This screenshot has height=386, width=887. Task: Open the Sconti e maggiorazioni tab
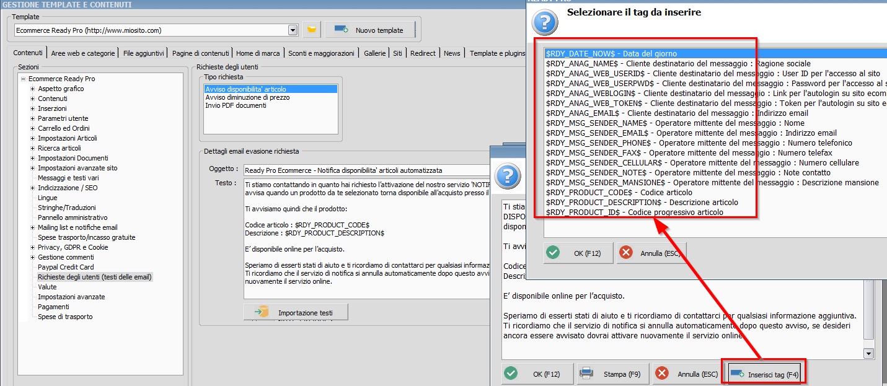tap(321, 53)
